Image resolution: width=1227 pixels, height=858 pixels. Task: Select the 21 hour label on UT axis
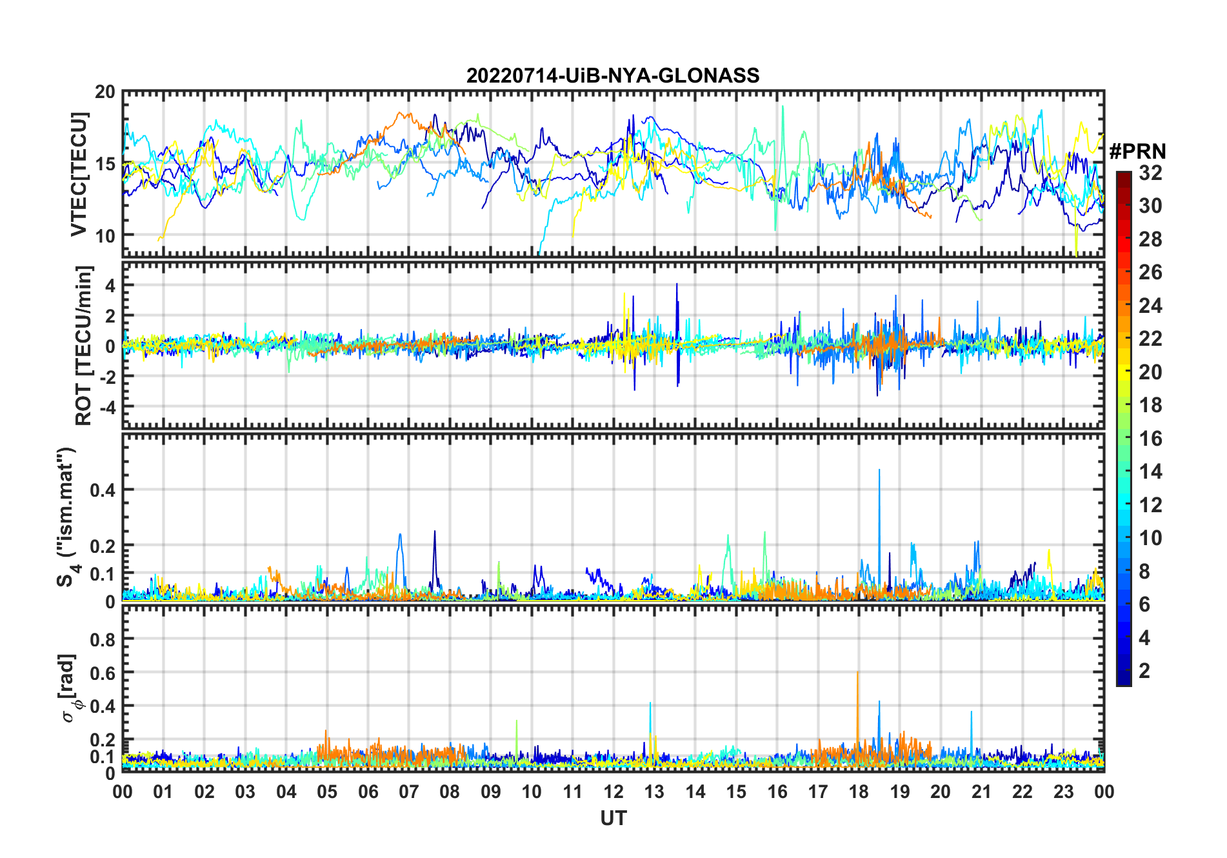(x=981, y=792)
